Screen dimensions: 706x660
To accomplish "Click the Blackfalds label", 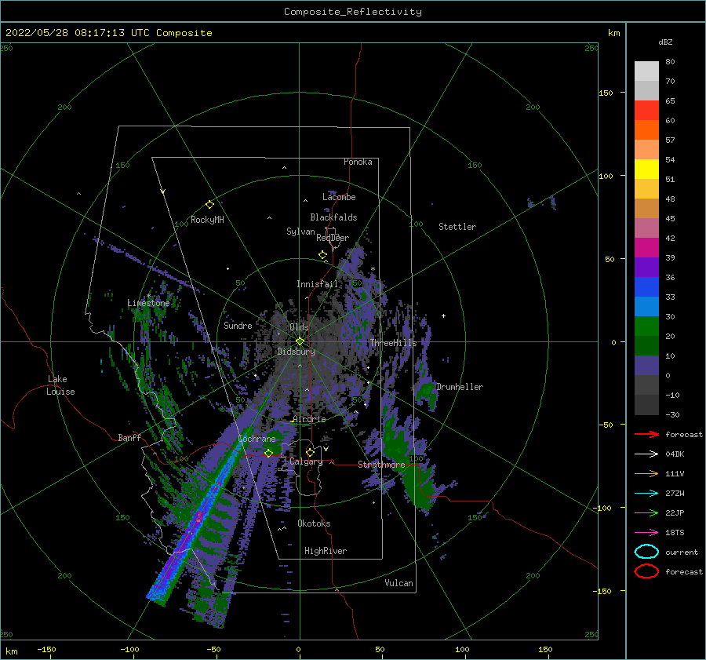I will 333,217.
